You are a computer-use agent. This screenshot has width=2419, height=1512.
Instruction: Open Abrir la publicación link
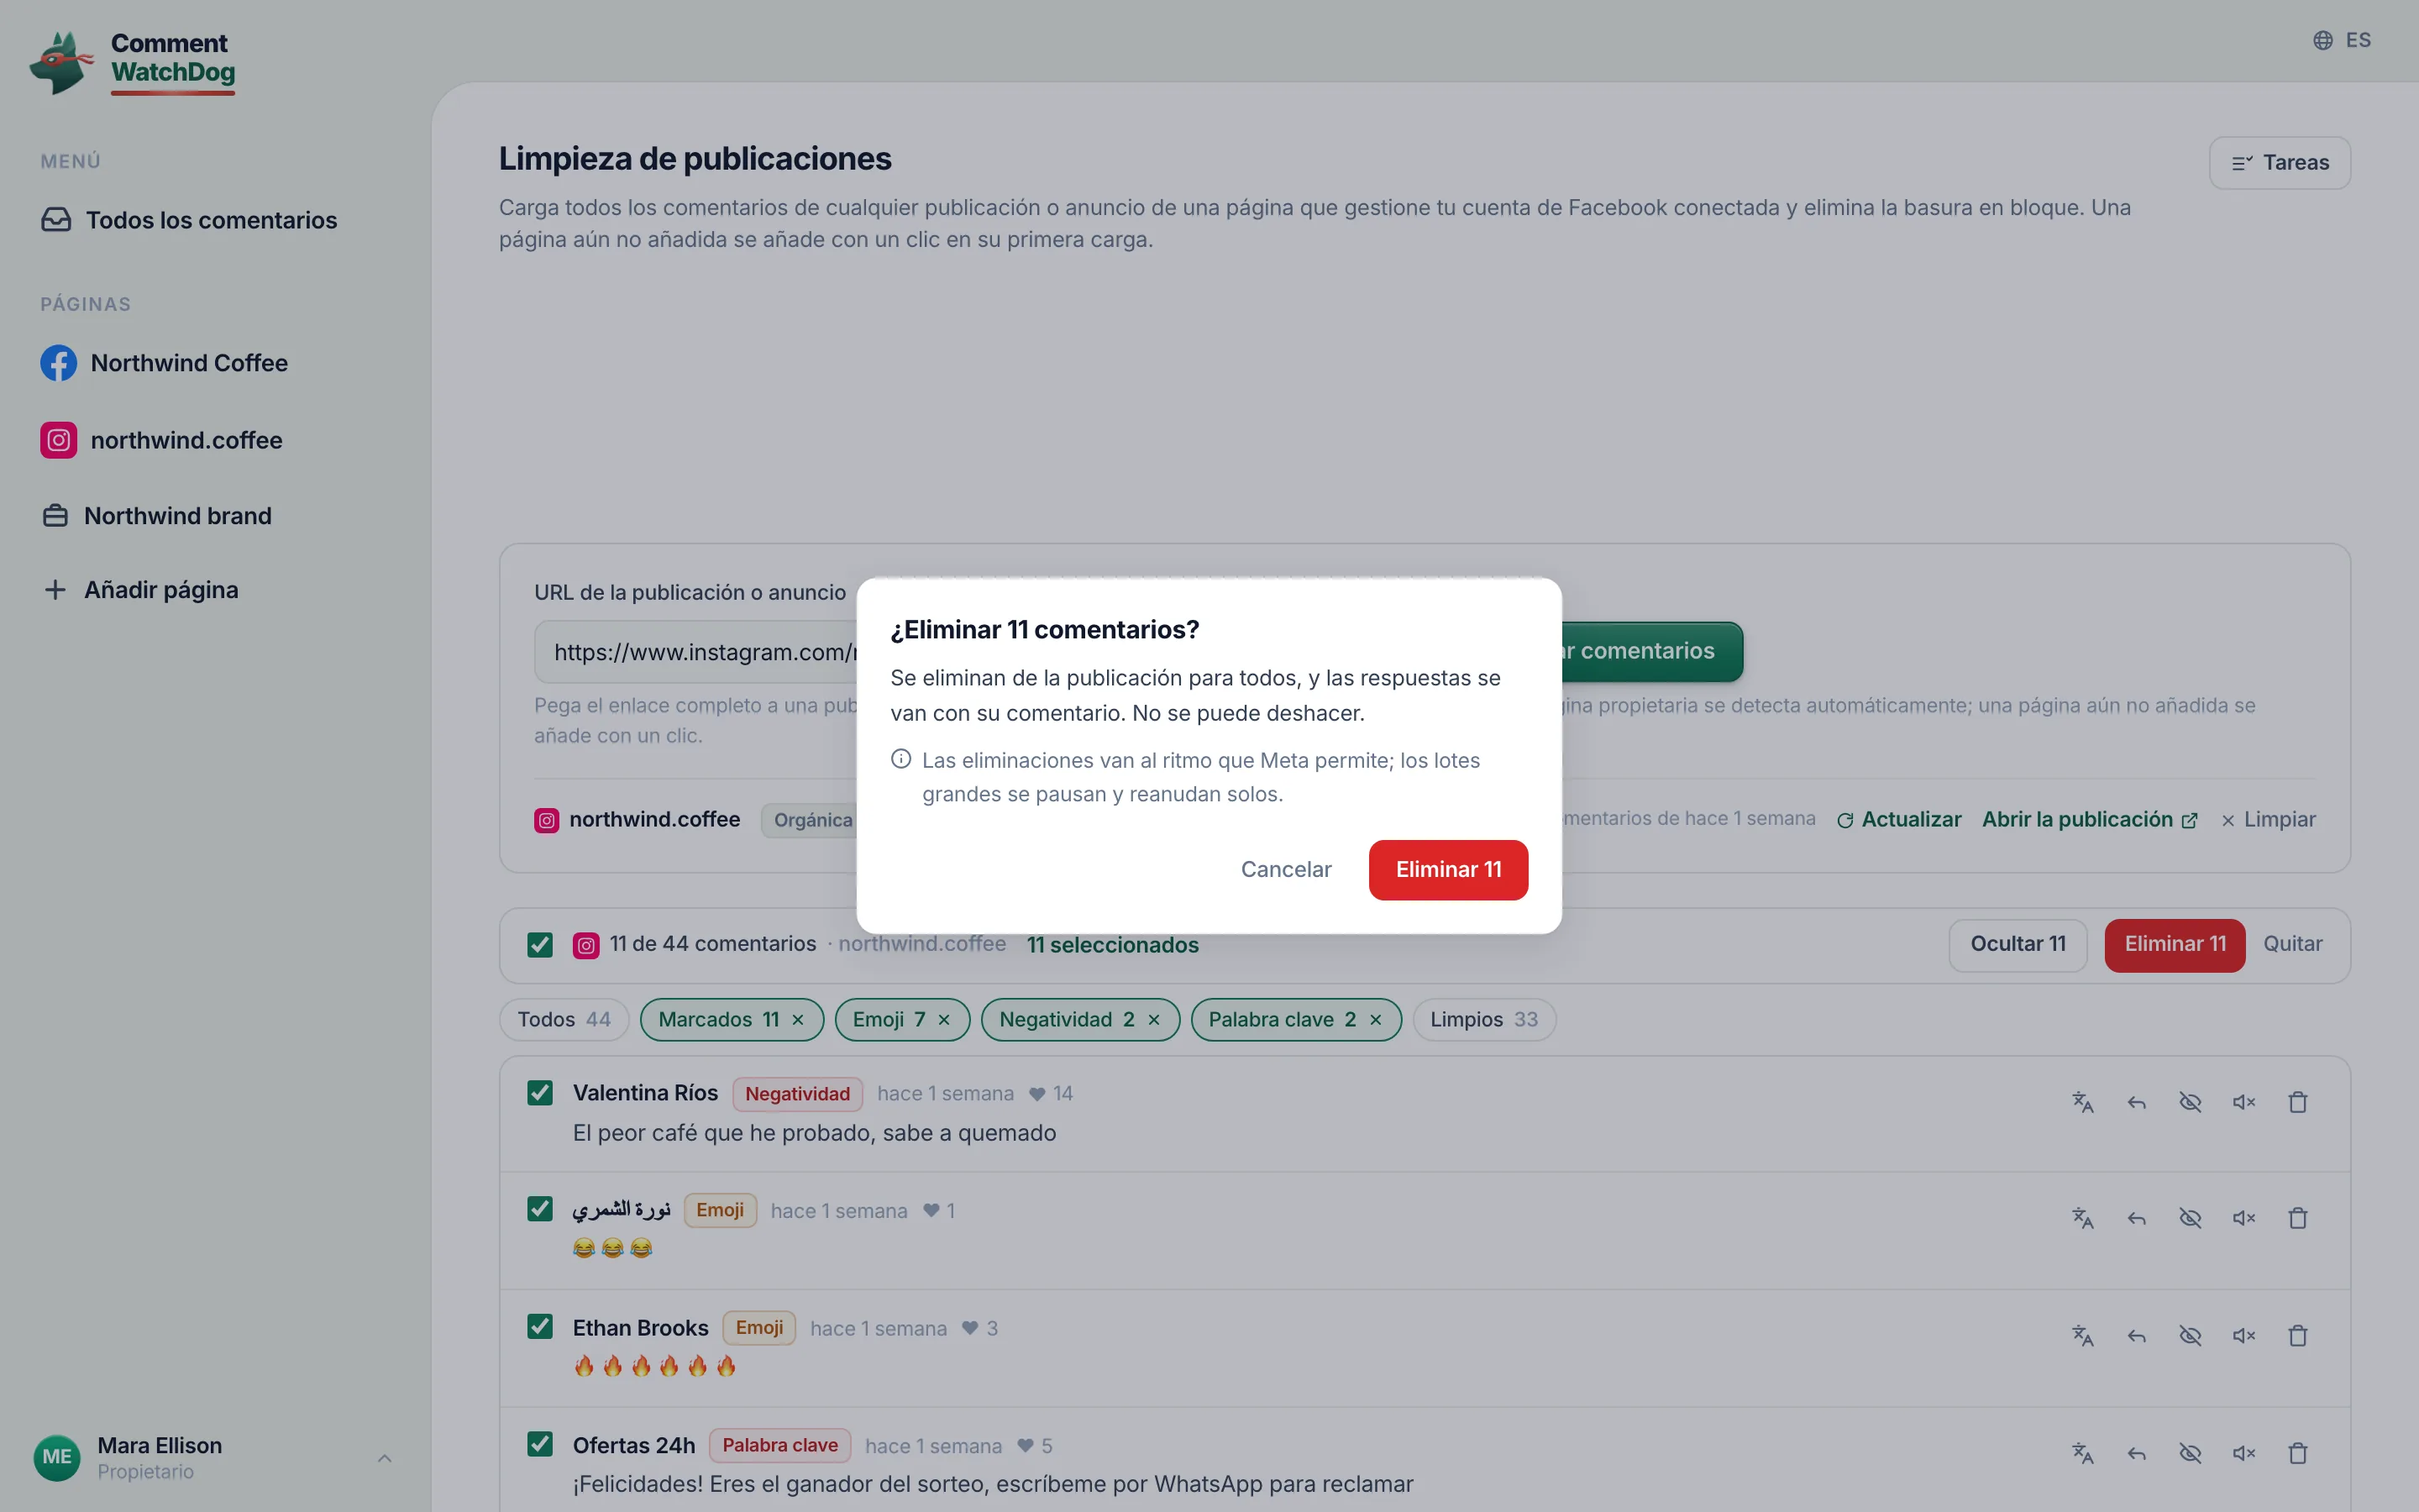(2089, 820)
